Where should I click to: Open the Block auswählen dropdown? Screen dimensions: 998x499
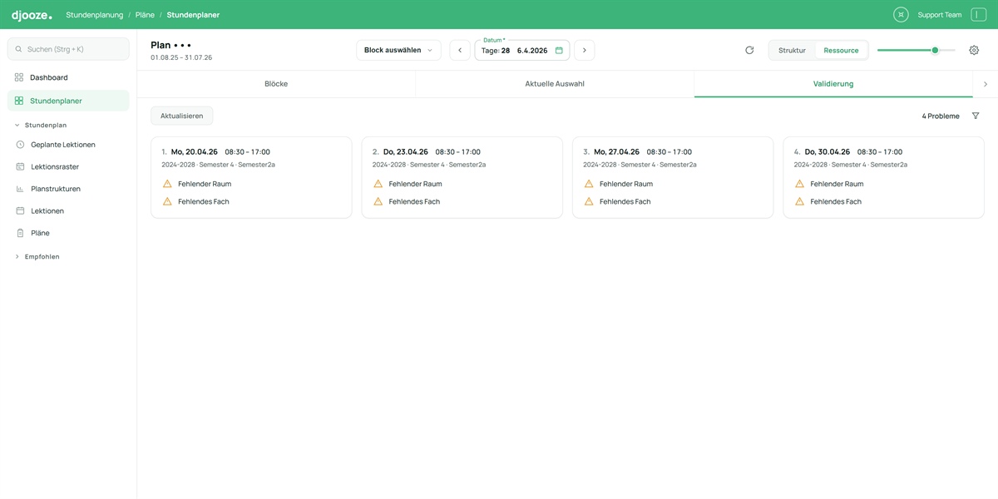[x=398, y=50]
